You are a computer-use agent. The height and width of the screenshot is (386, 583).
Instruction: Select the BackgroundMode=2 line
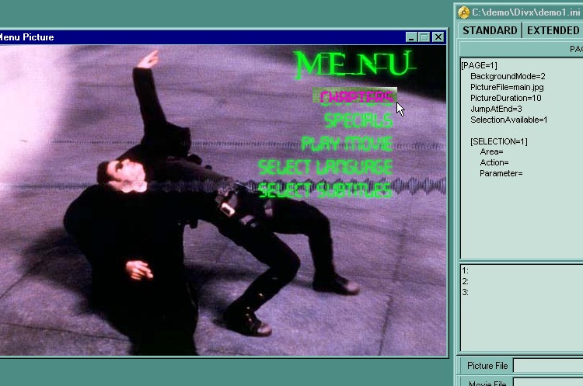coord(508,76)
